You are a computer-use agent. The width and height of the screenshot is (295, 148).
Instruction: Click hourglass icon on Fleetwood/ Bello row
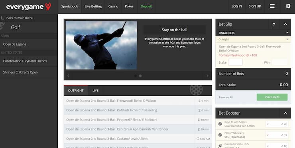(199, 101)
